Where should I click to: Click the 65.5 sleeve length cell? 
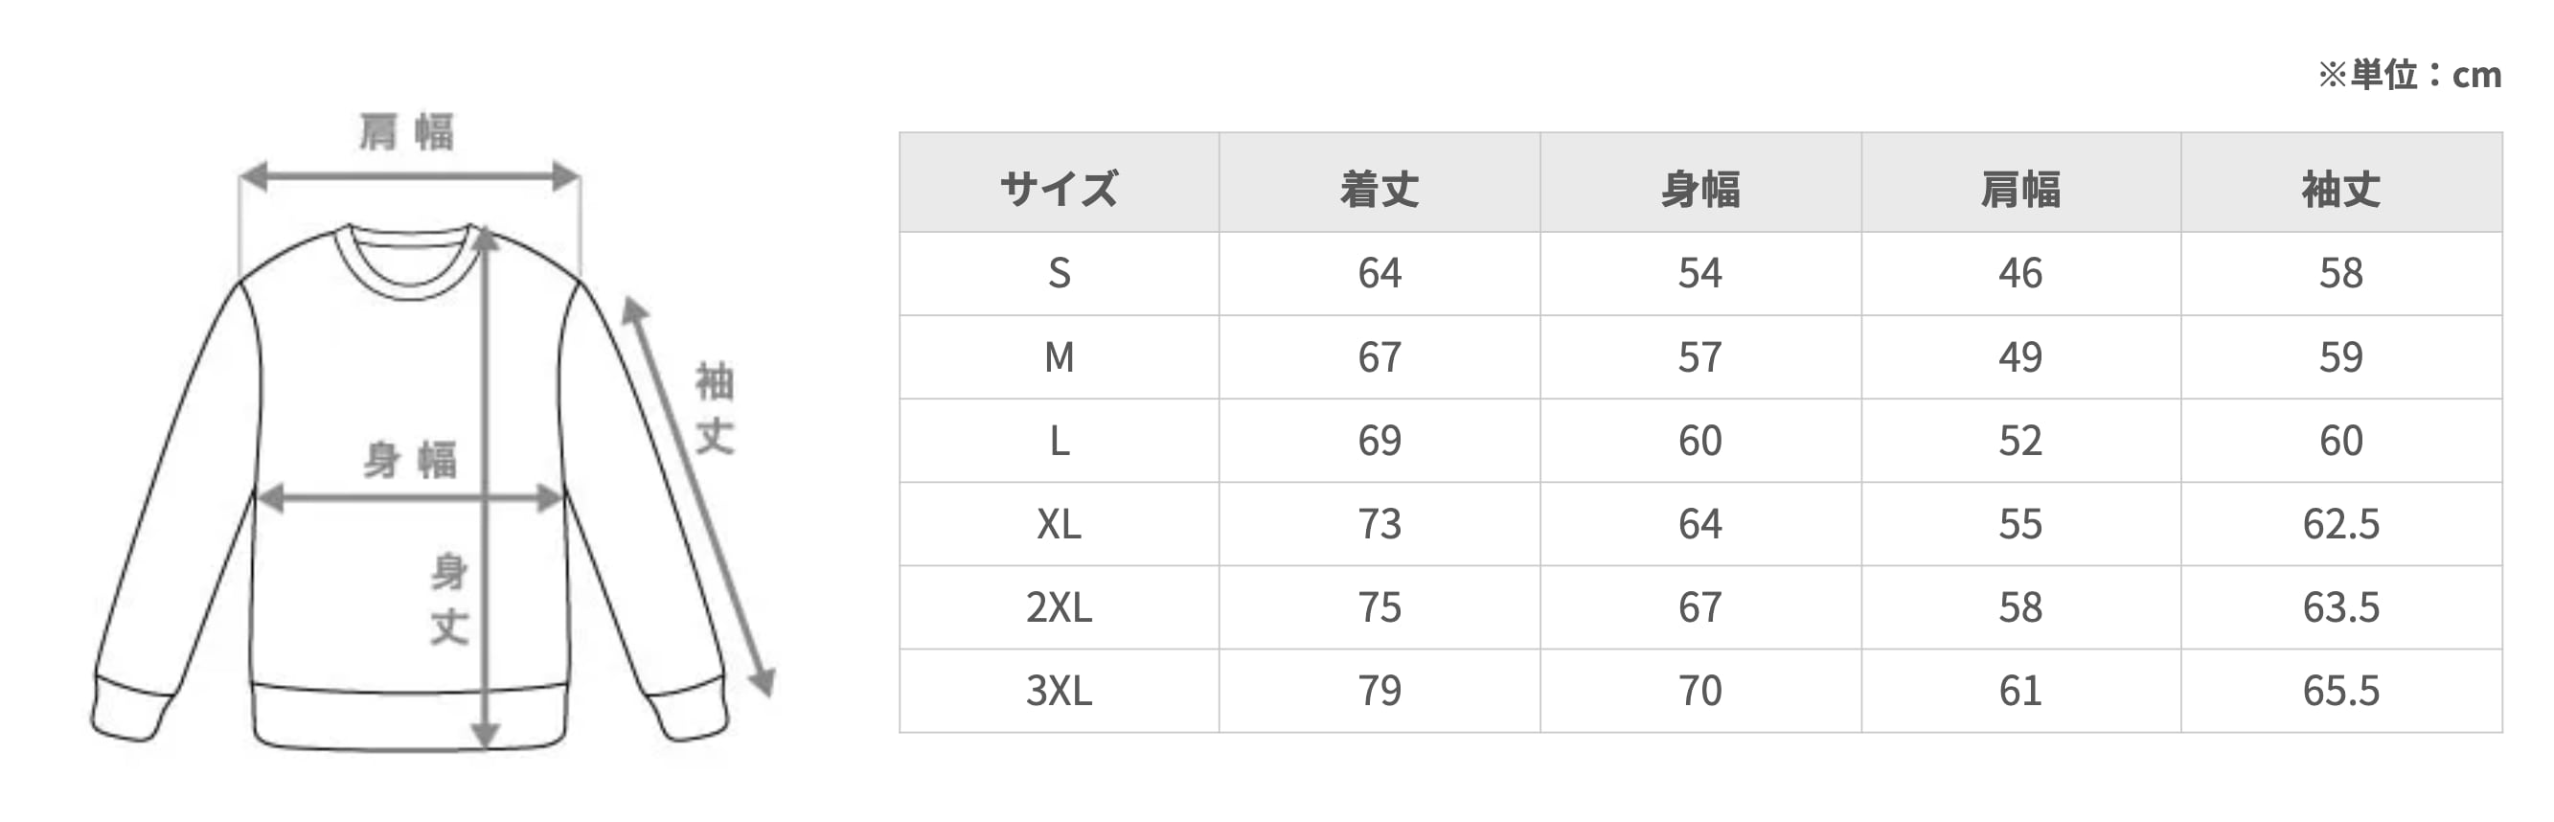[2340, 690]
